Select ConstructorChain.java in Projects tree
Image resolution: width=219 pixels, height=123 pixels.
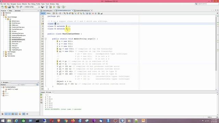(18, 27)
